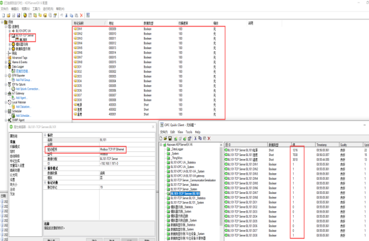The height and width of the screenshot is (241, 369).
Task: Click the Add Datastore... link
Action: coord(23,106)
